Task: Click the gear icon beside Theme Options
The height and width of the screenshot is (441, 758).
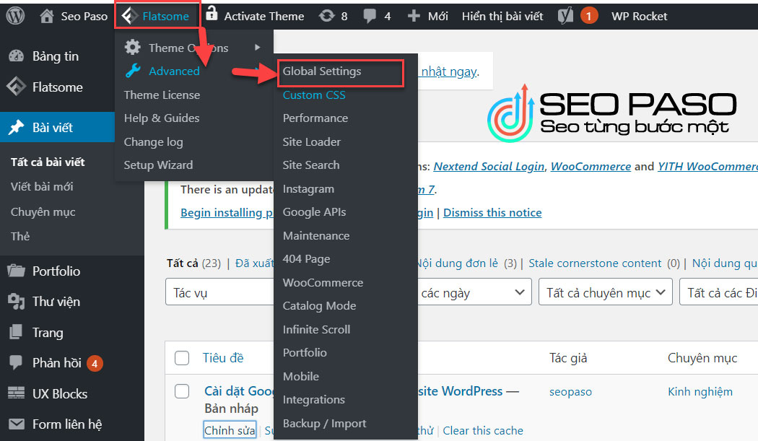Action: coord(132,48)
